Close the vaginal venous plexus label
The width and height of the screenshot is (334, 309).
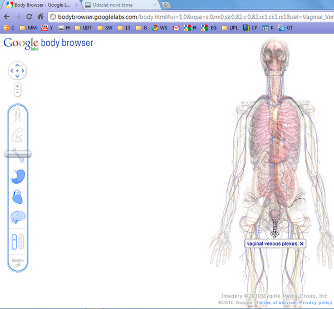point(302,244)
